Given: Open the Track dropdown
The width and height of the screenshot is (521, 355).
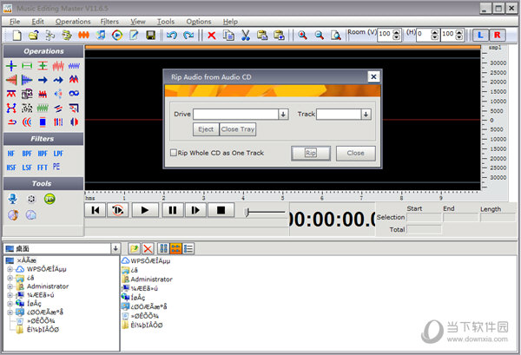Looking at the screenshot, I should 366,115.
